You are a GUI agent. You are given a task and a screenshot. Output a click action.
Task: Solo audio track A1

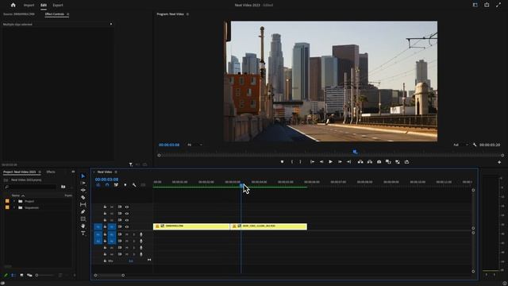[134, 234]
